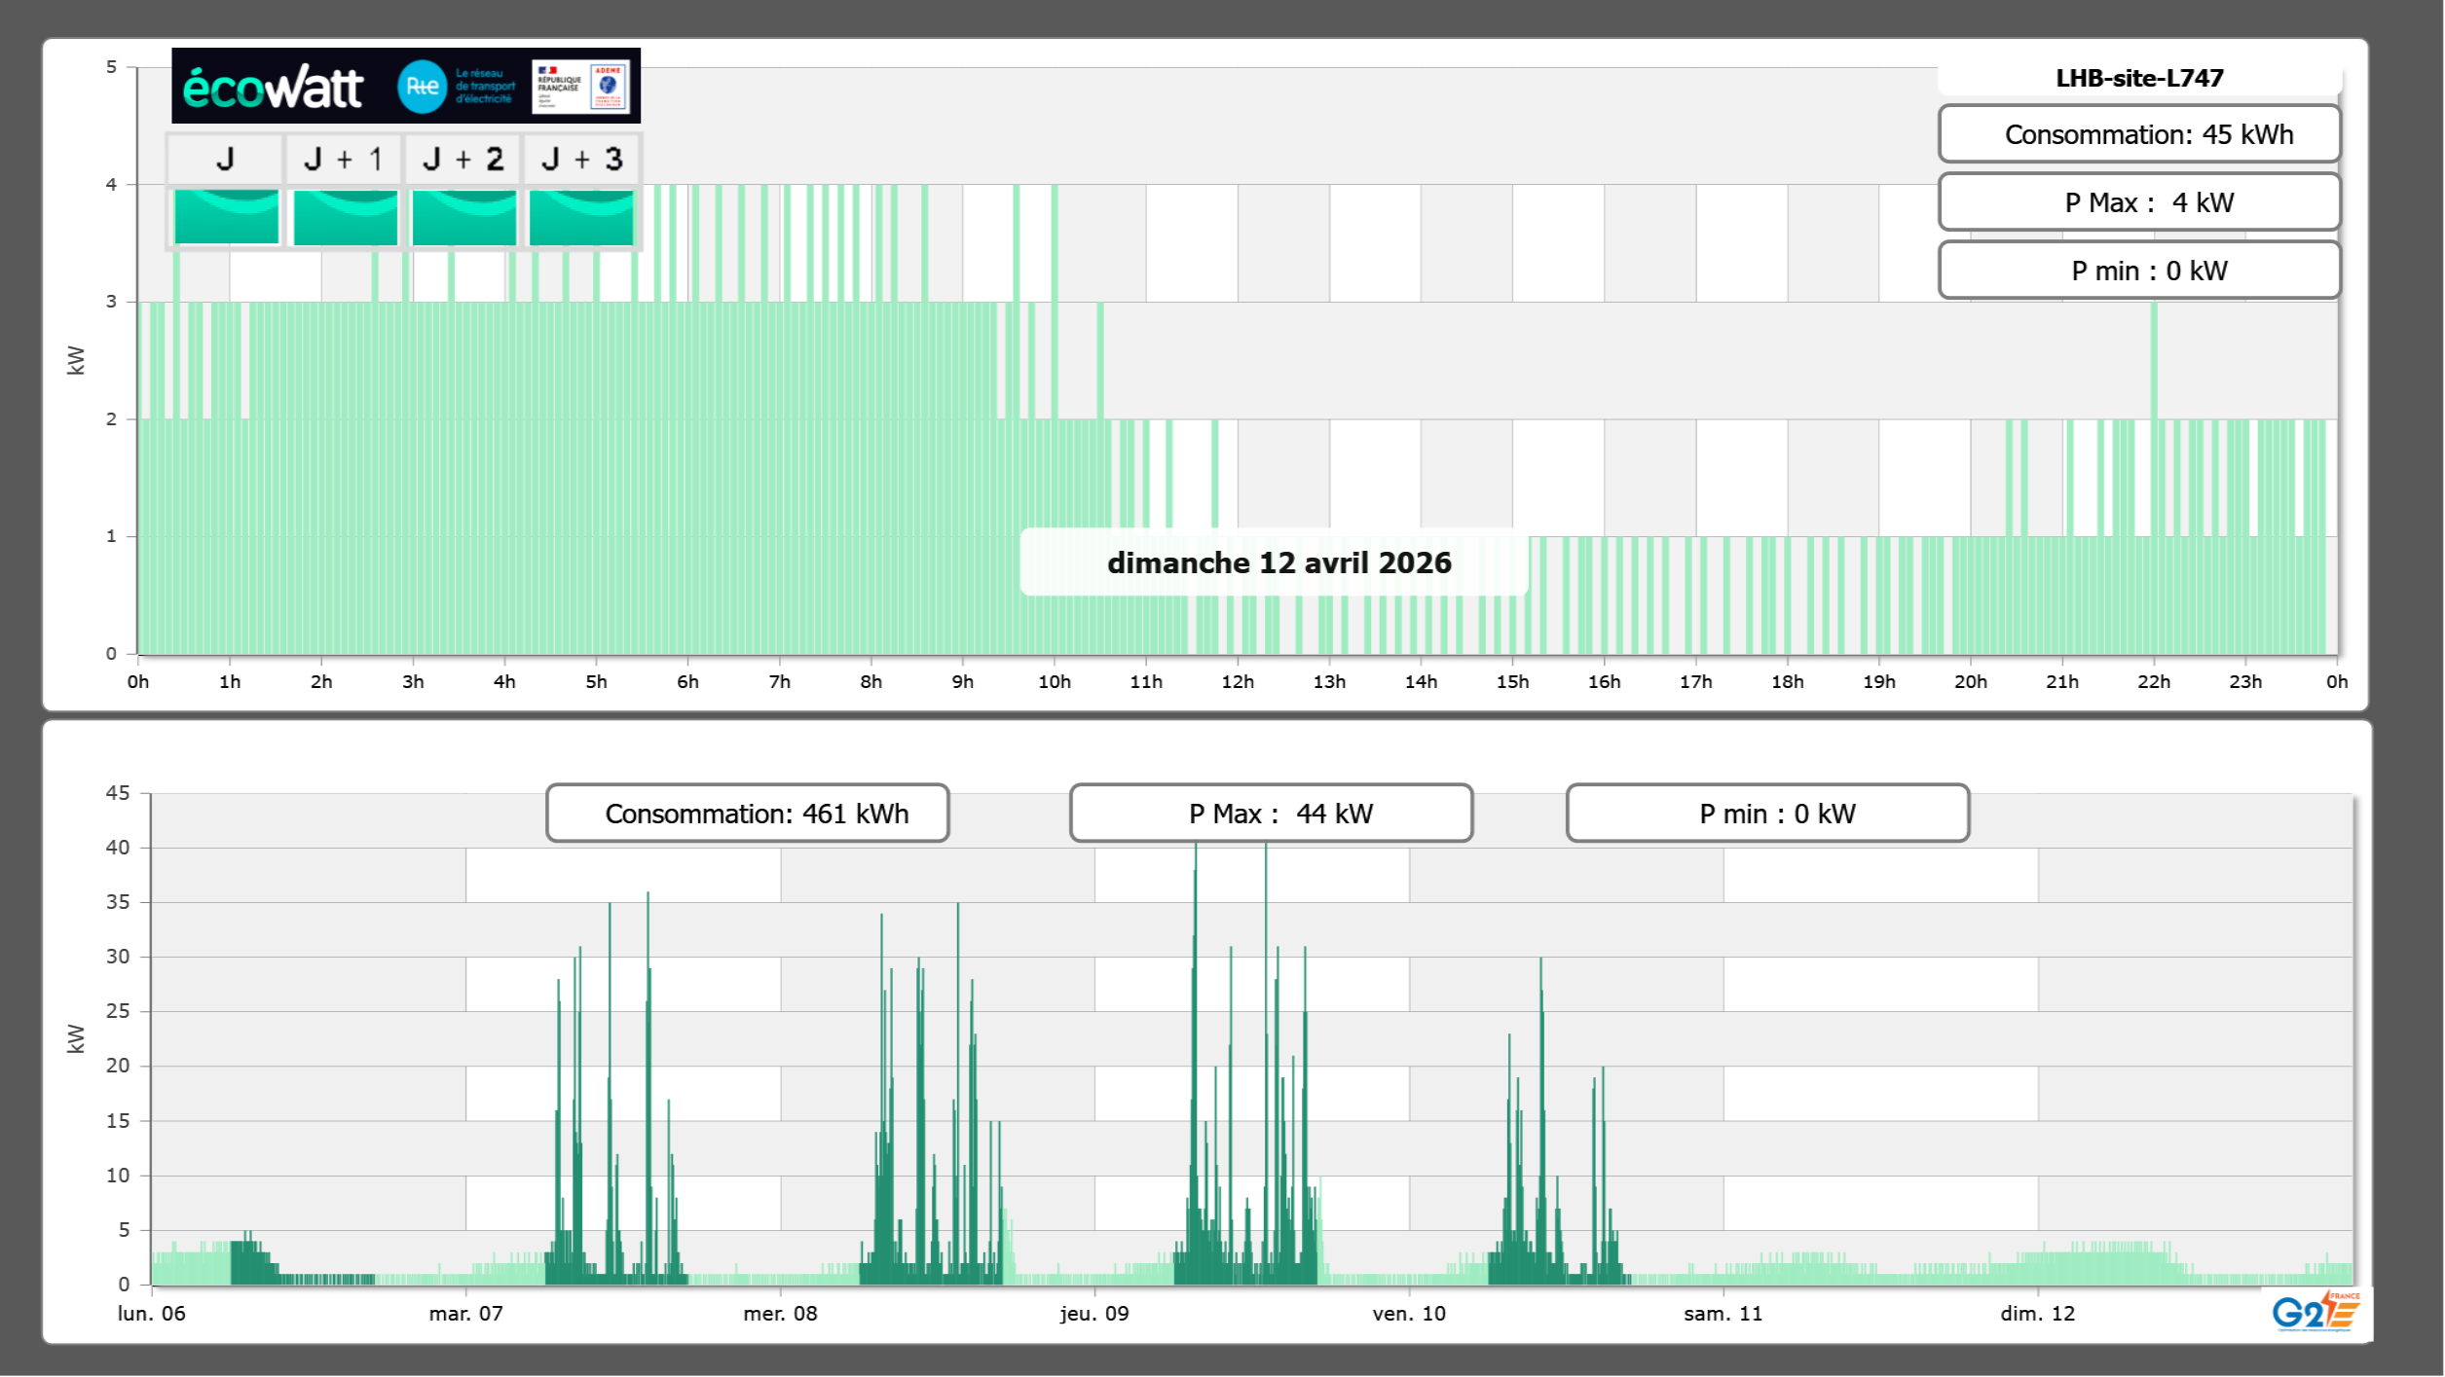The height and width of the screenshot is (1377, 2445).
Task: Click the dimanche 12 avril 2026 date label
Action: click(1278, 562)
